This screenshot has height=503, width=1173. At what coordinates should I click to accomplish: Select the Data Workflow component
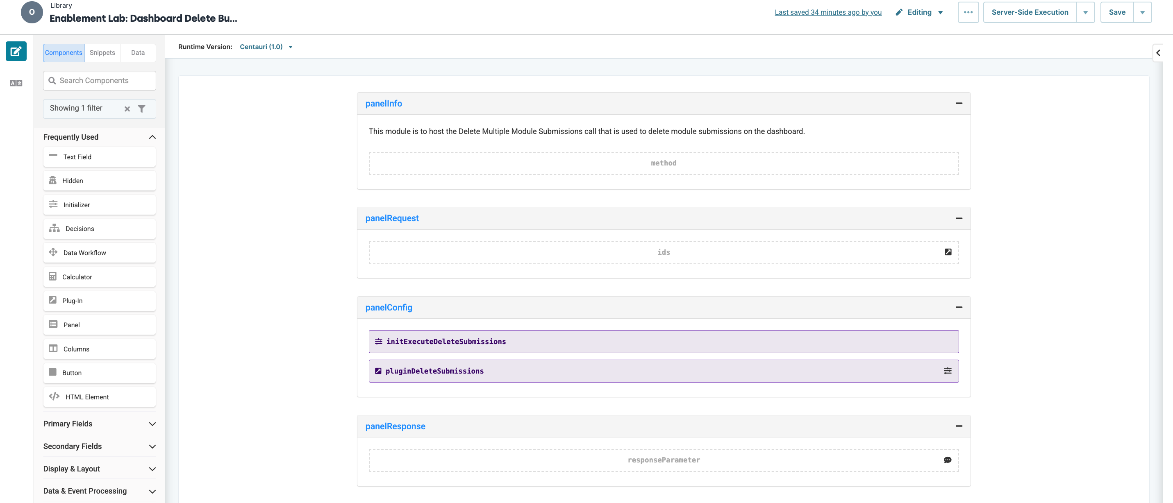coord(99,253)
